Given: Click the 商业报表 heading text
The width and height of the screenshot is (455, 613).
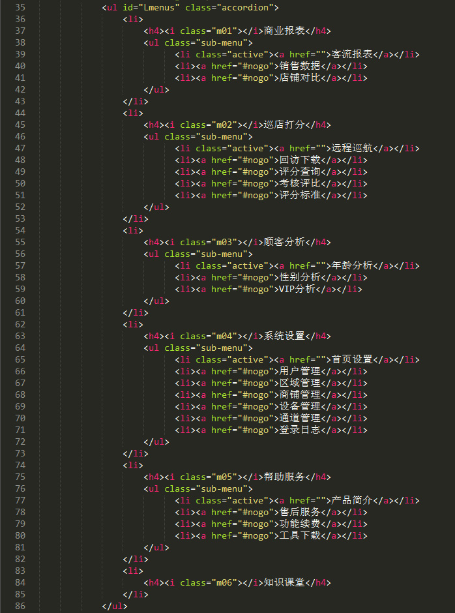Looking at the screenshot, I should [x=284, y=31].
